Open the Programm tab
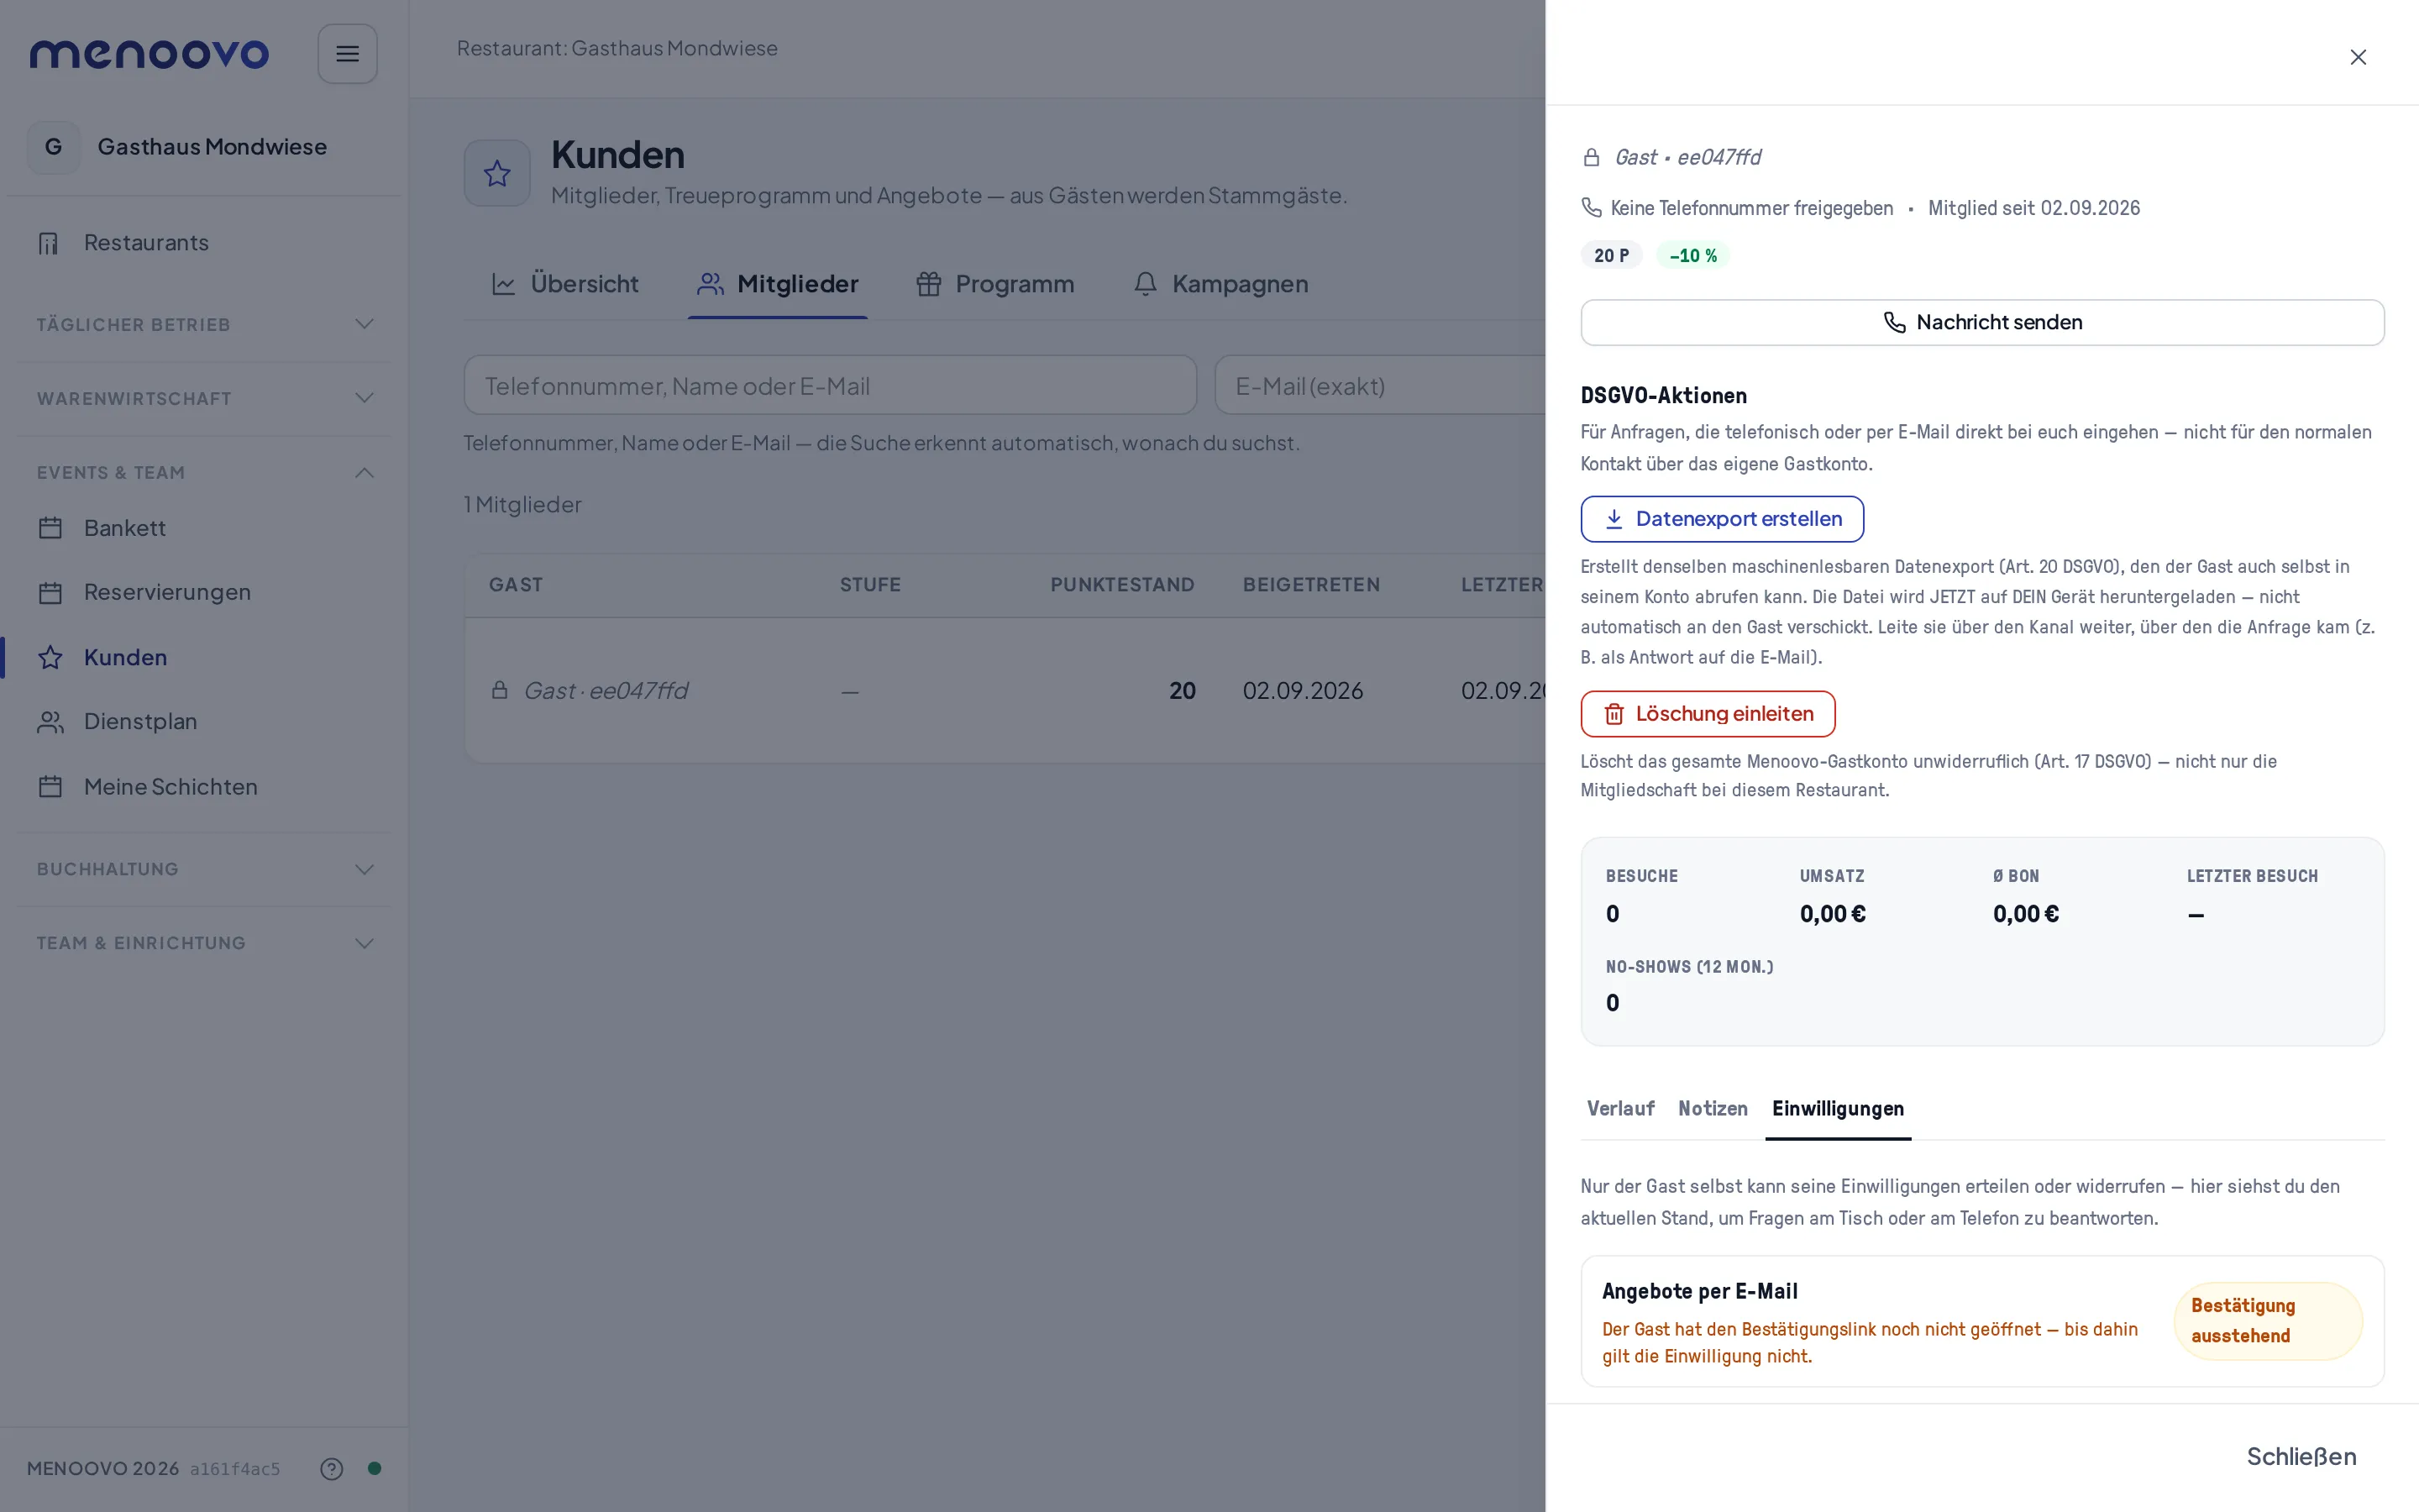Viewport: 2419px width, 1512px height. (x=995, y=284)
